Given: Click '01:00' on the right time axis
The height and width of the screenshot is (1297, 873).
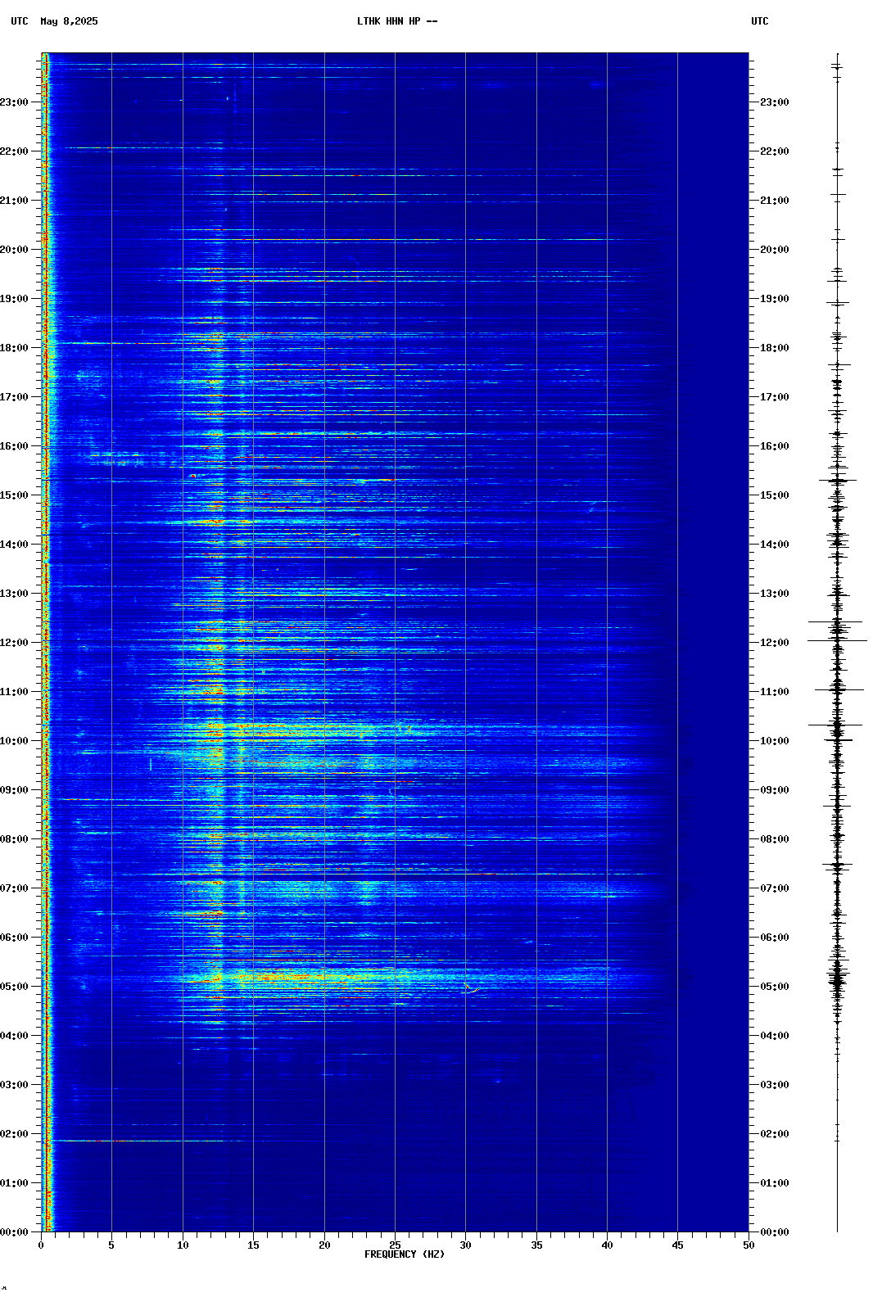Looking at the screenshot, I should 775,1183.
